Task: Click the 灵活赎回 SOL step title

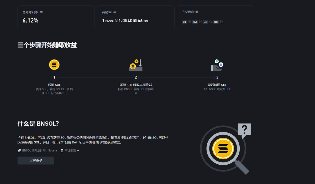Action: click(217, 85)
